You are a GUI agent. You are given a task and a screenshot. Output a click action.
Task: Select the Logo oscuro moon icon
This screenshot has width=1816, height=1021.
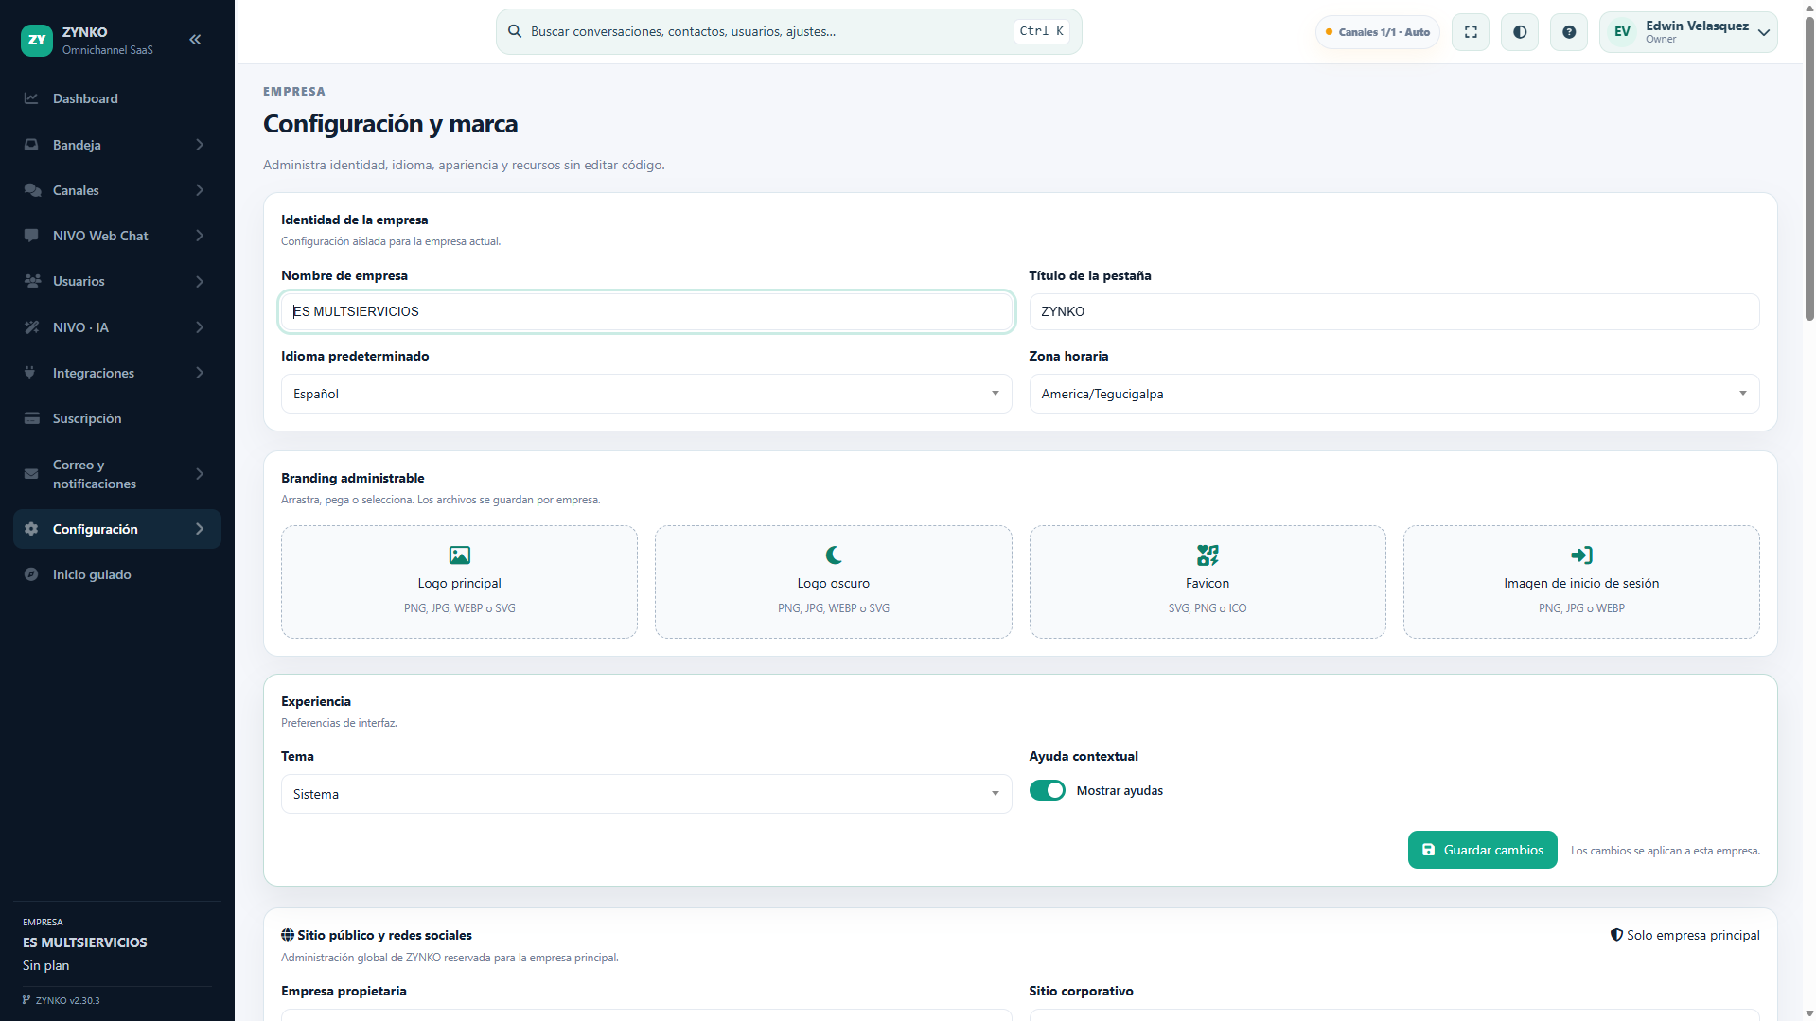tap(834, 555)
